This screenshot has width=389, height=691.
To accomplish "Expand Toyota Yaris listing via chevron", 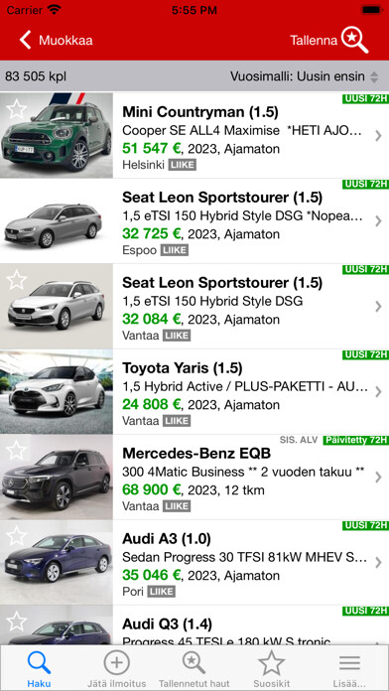I will click(378, 391).
